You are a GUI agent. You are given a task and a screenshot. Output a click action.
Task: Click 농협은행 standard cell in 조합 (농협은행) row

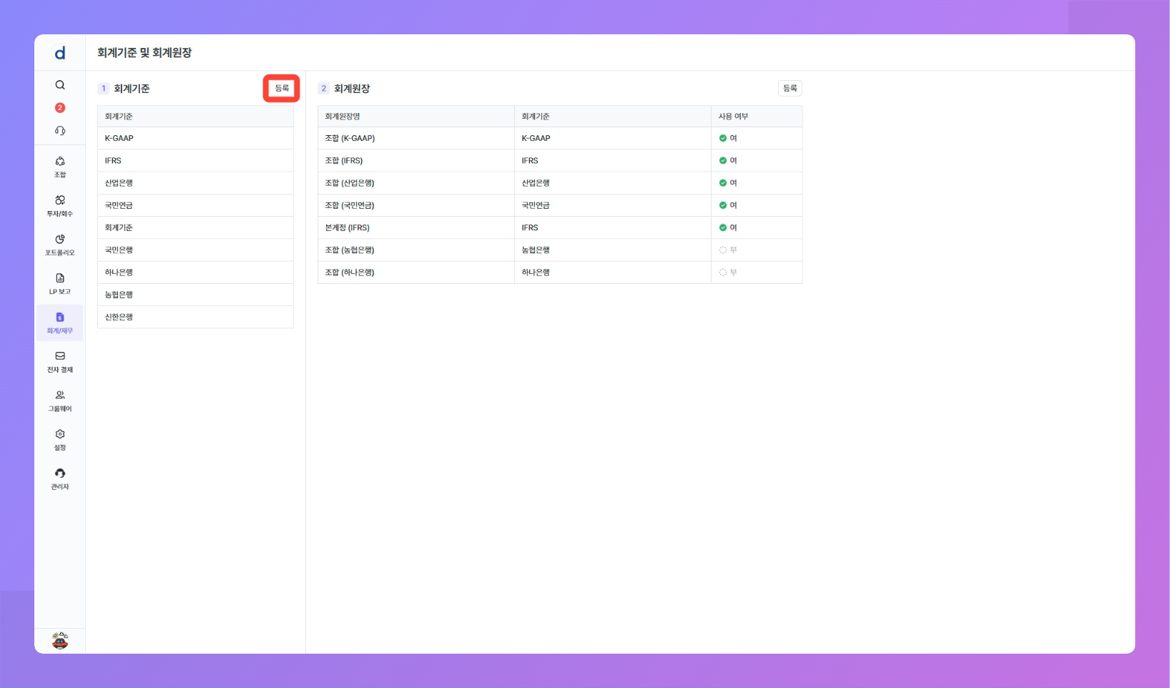pos(613,250)
